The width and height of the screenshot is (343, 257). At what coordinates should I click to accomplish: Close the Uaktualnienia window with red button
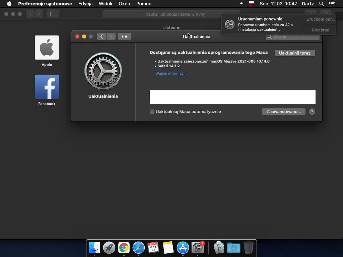pyautogui.click(x=77, y=36)
